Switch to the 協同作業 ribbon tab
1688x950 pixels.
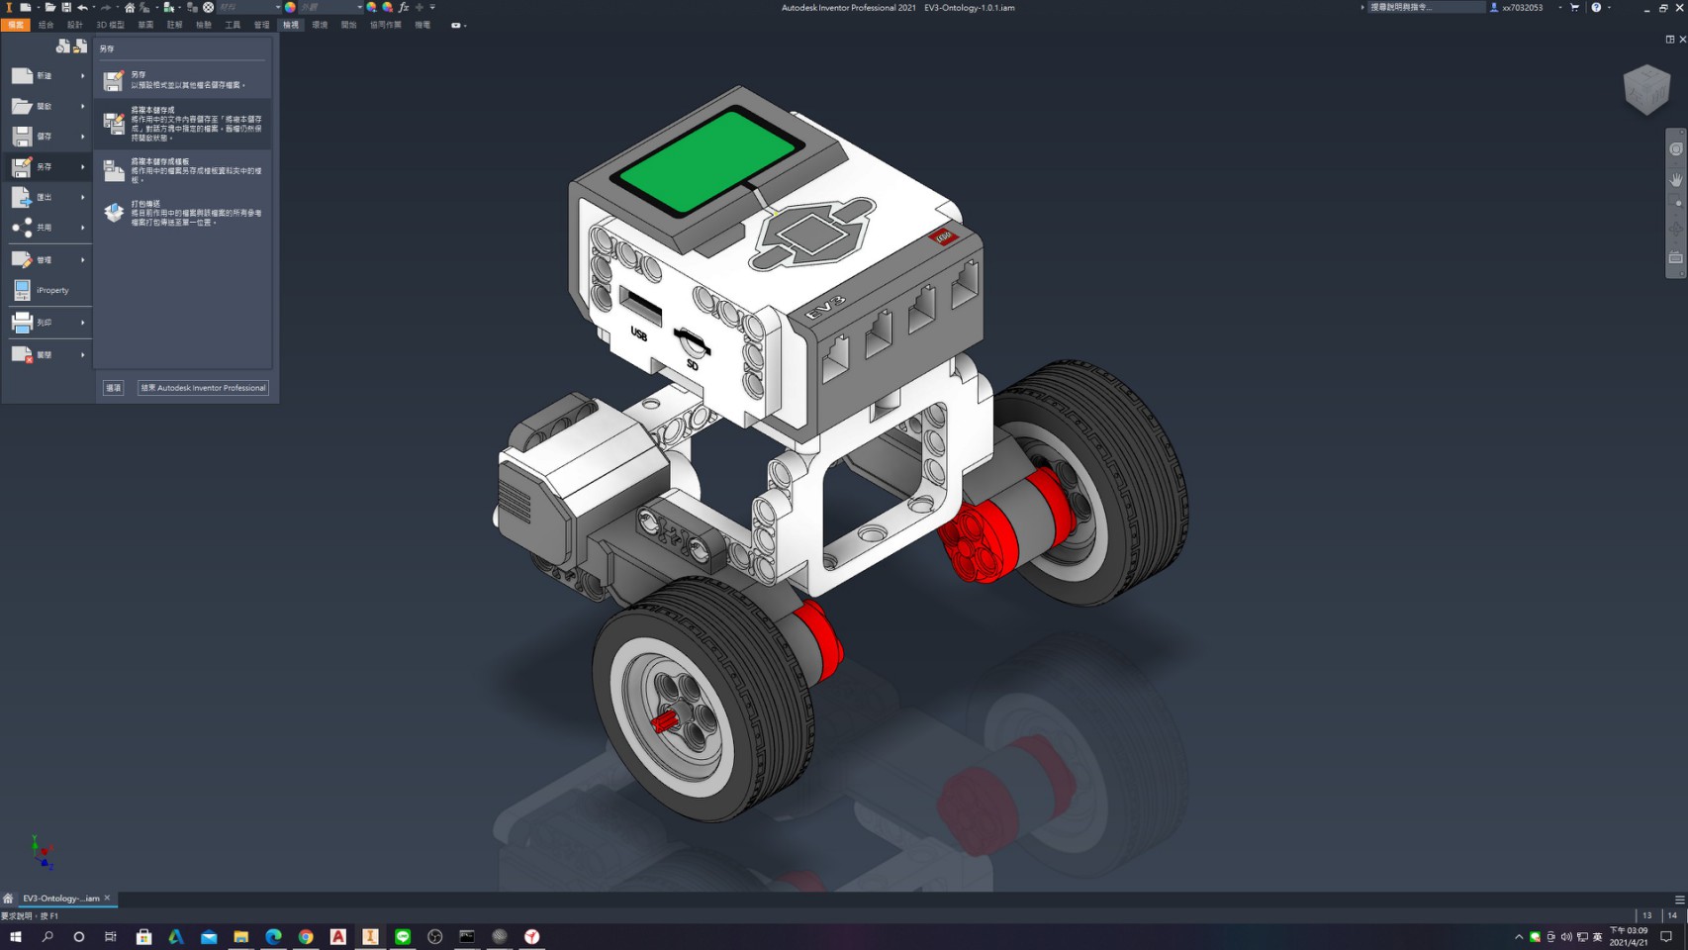[386, 25]
